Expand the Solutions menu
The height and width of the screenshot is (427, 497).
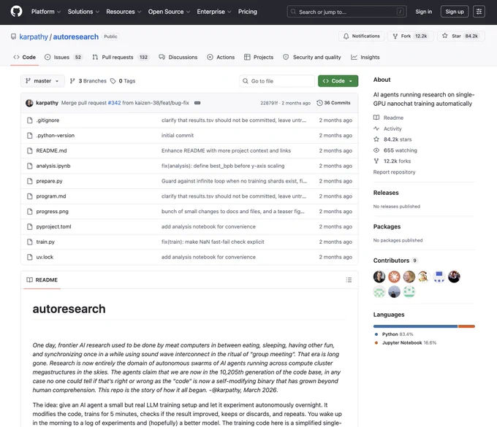tap(83, 12)
